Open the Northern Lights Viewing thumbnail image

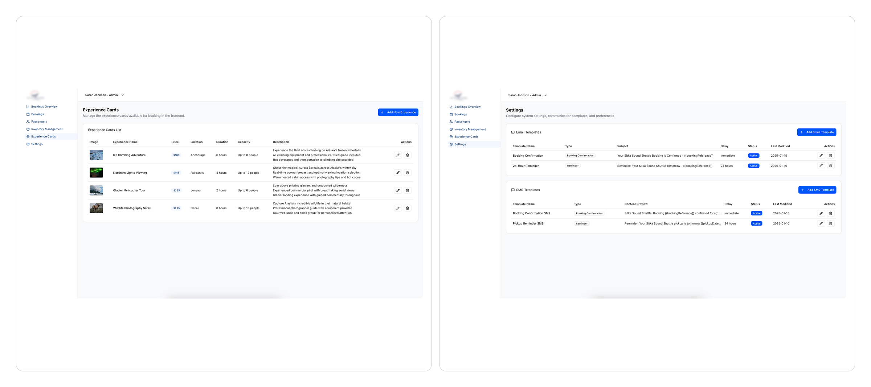96,173
